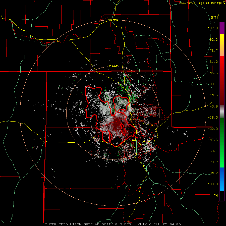Select the purple segment of the color bar
The image size is (226, 226).
coord(222,28)
